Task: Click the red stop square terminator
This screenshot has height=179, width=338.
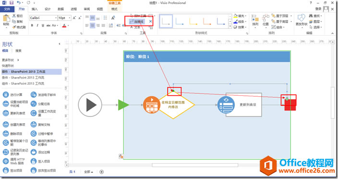Action: click(x=290, y=105)
